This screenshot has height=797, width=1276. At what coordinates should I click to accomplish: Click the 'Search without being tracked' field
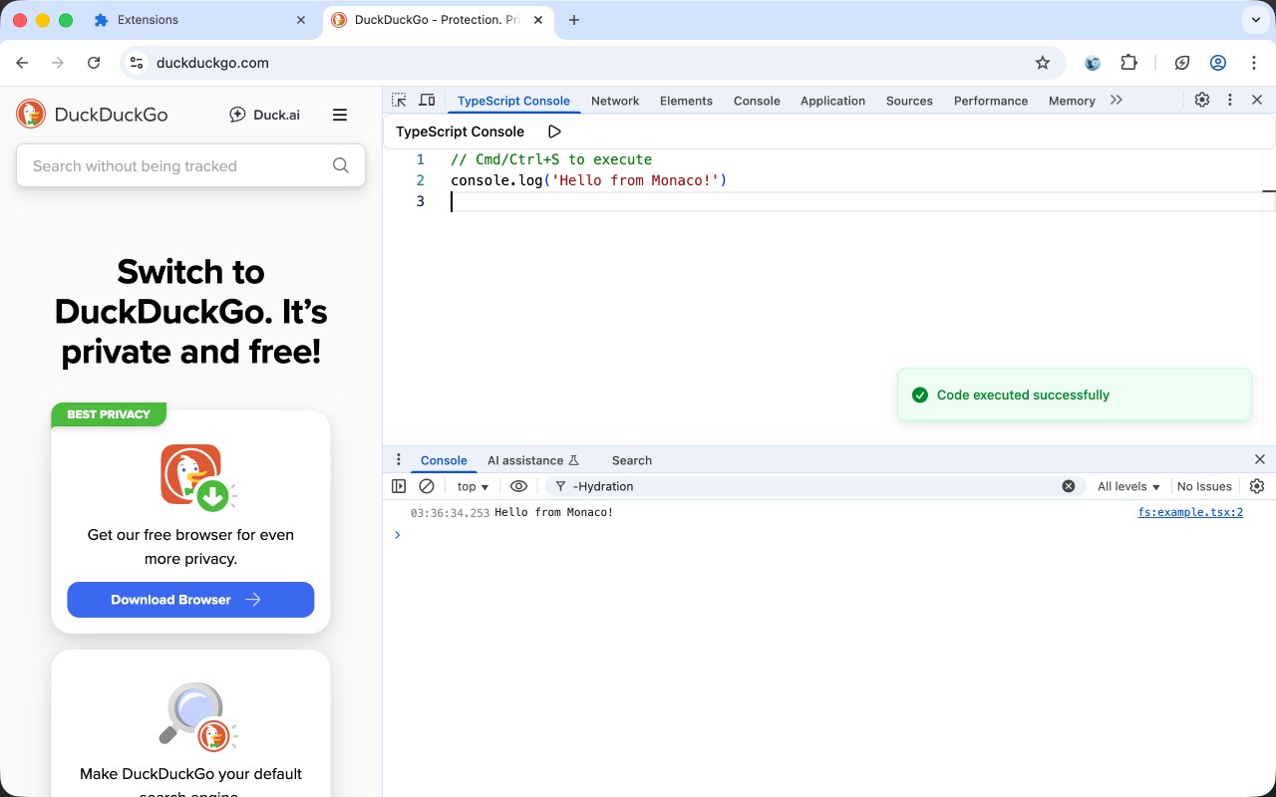(190, 166)
